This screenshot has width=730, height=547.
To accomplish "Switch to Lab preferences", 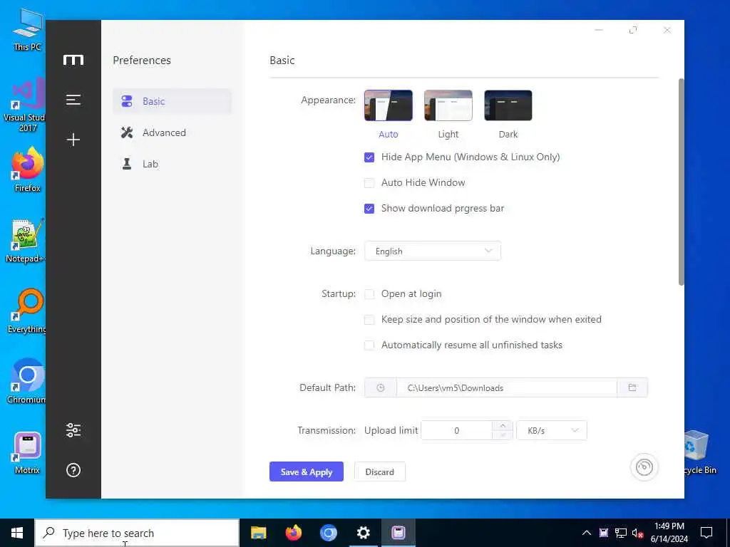I will tap(173, 164).
